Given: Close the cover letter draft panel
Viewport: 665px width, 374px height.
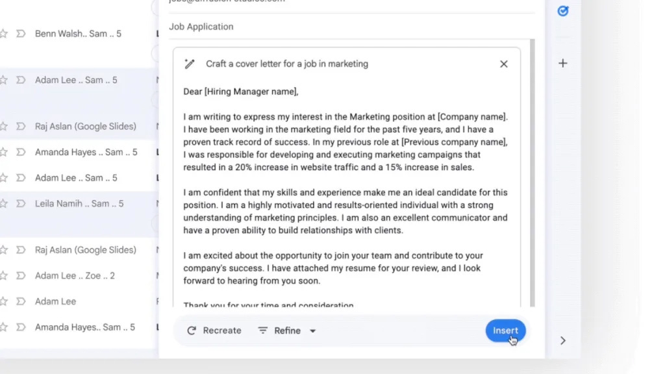Looking at the screenshot, I should pos(504,64).
